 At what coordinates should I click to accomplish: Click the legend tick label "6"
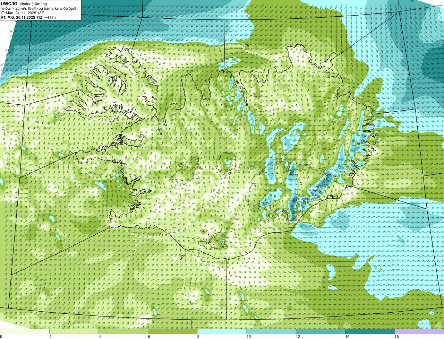[149, 337]
